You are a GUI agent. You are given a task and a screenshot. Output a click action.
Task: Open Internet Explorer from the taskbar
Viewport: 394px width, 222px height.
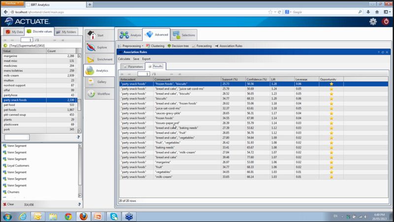pyautogui.click(x=22, y=216)
